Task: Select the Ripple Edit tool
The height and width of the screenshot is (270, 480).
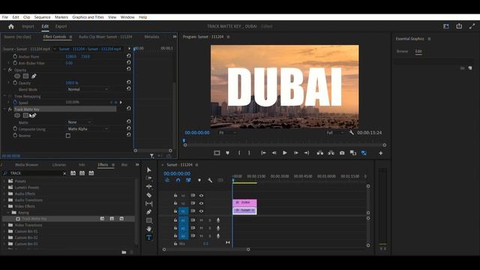Action: (x=149, y=187)
